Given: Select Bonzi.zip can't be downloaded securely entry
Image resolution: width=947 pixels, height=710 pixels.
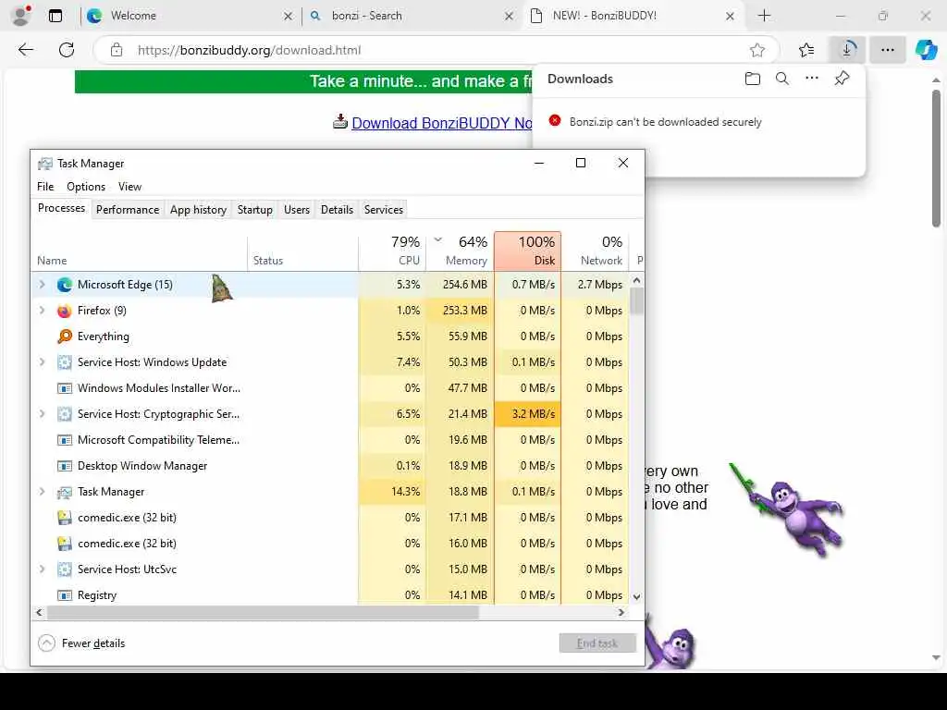Looking at the screenshot, I should click(x=666, y=121).
